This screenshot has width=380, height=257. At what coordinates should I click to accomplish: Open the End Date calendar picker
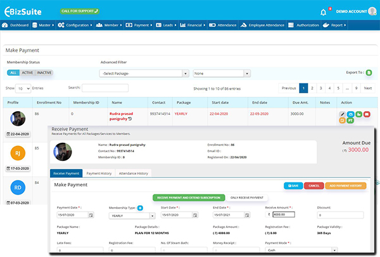pyautogui.click(x=247, y=215)
